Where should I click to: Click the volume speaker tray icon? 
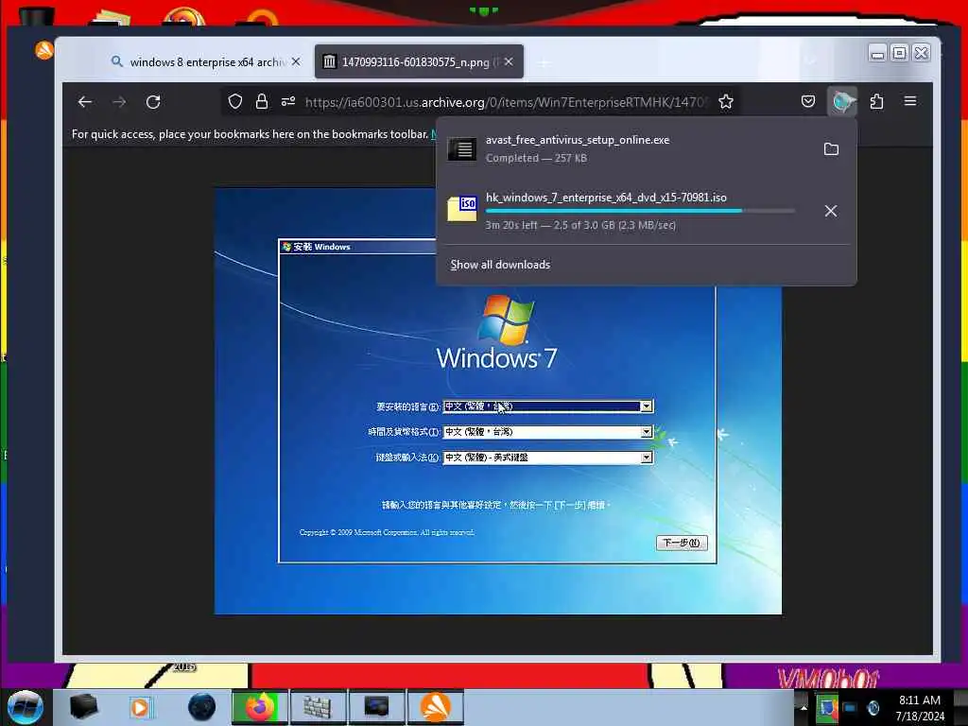click(873, 707)
